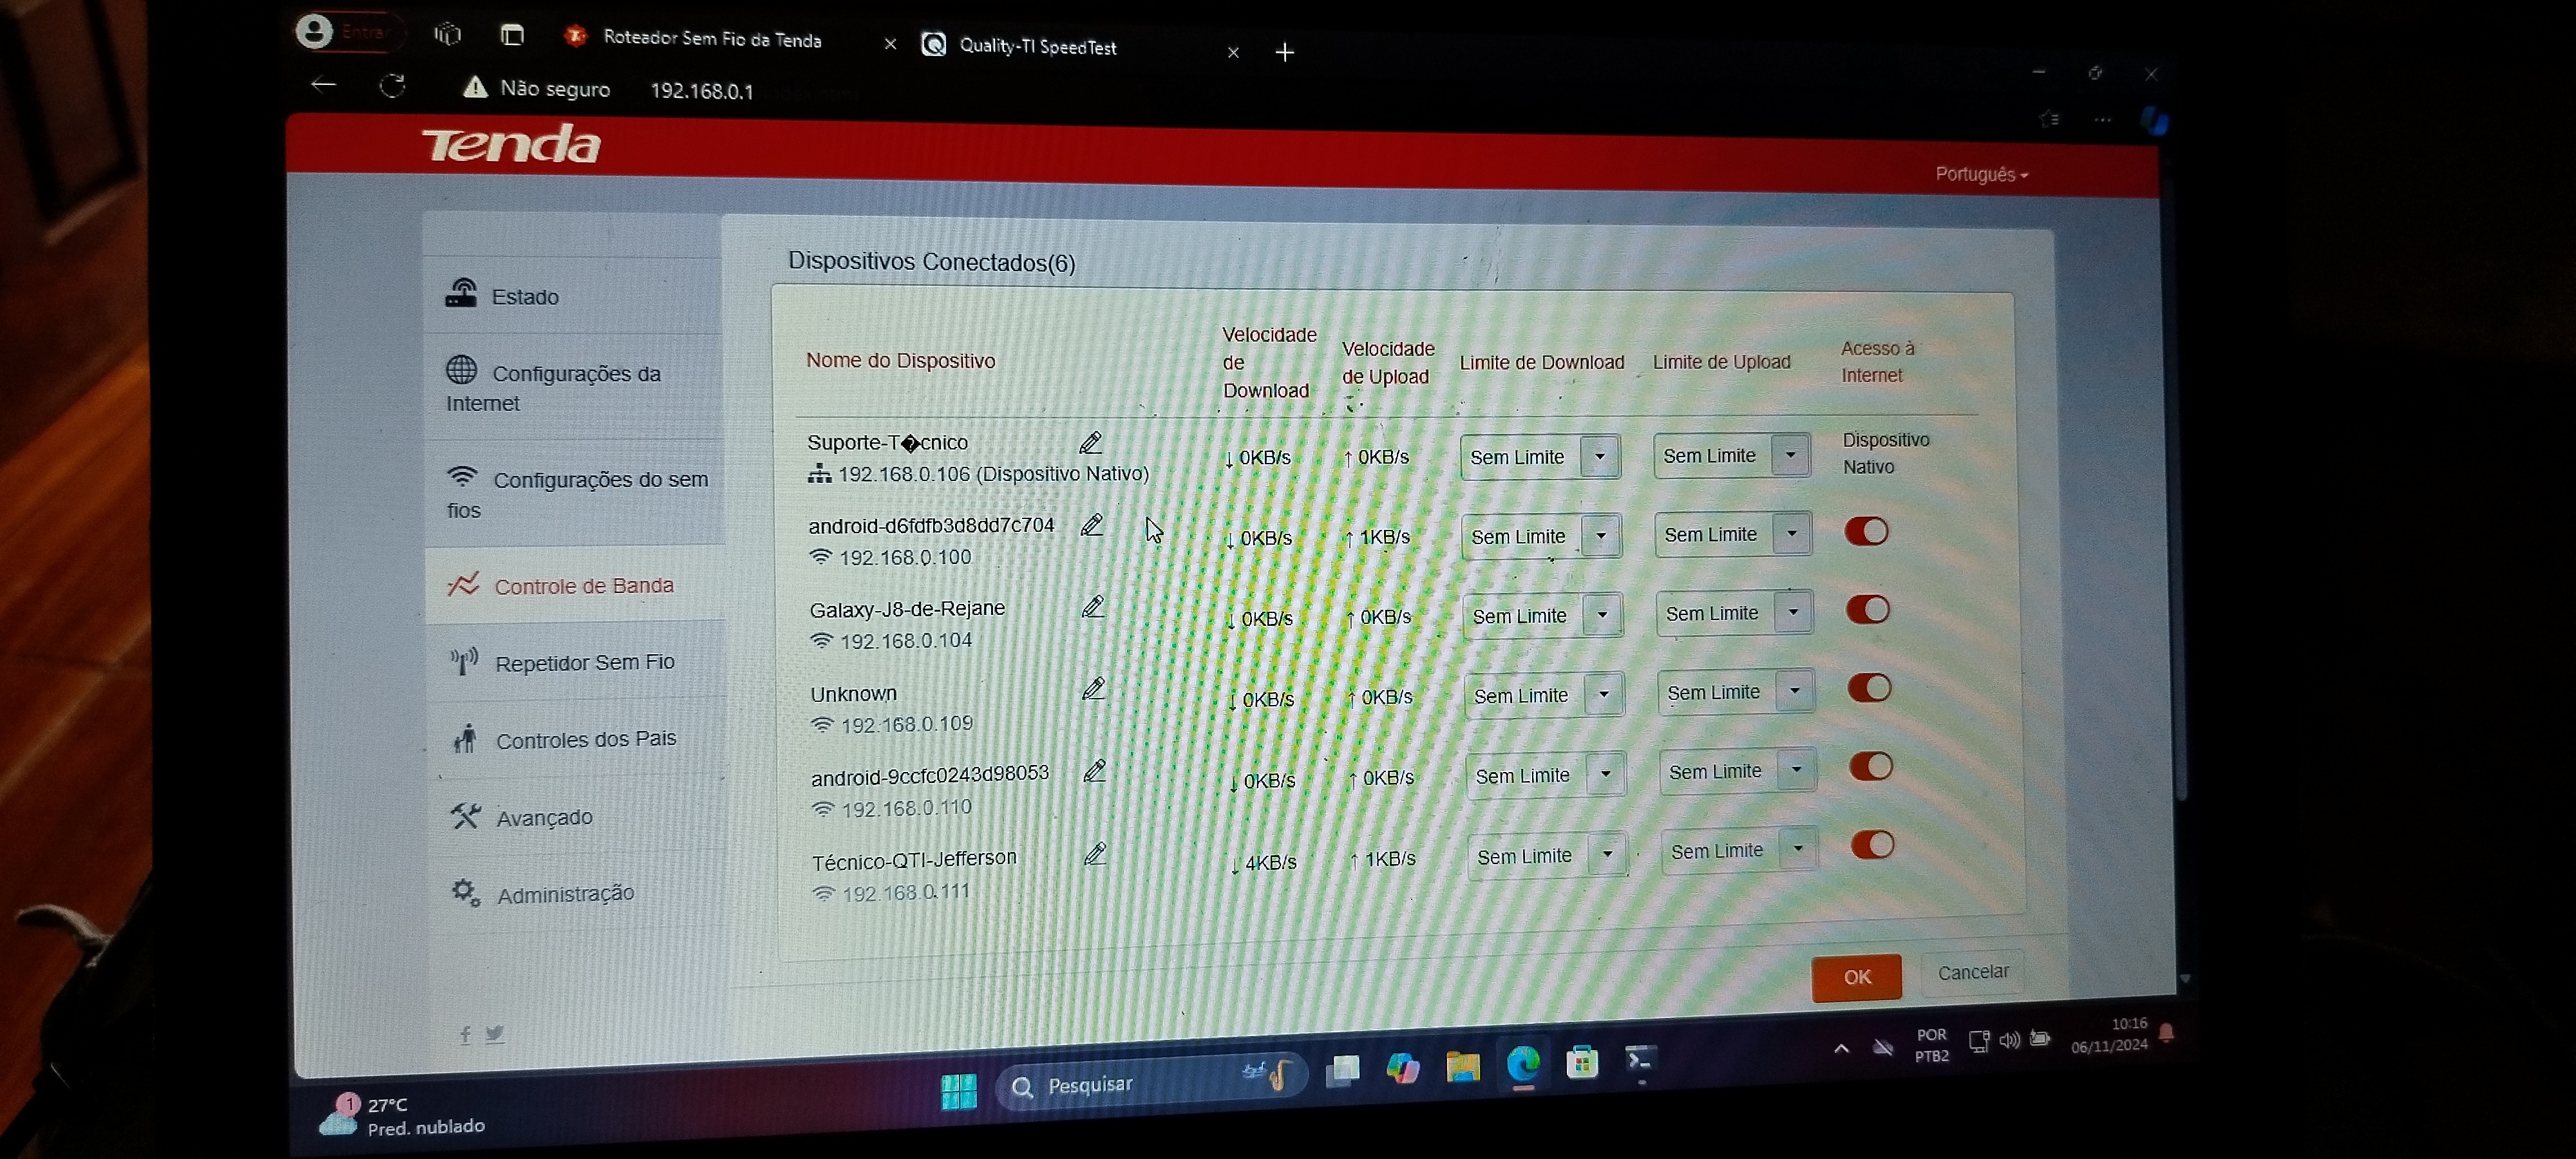Viewport: 2576px width, 1159px height.
Task: Click pencil icon beside Unknown device
Action: (x=1093, y=688)
